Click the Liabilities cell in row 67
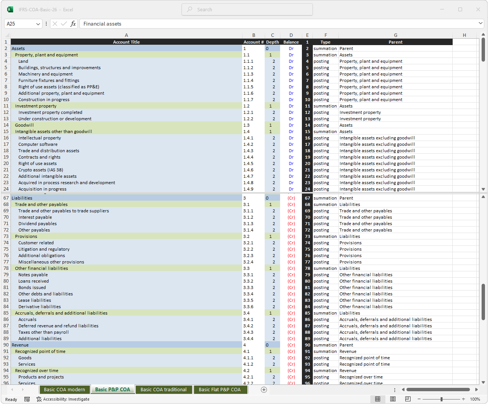The height and width of the screenshot is (404, 488). point(126,198)
